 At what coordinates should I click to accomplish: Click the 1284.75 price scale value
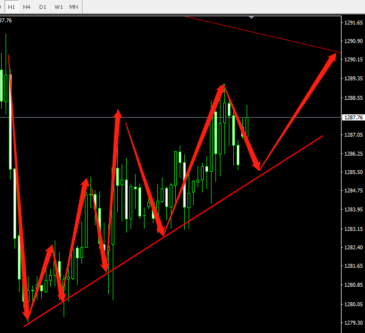coord(353,191)
